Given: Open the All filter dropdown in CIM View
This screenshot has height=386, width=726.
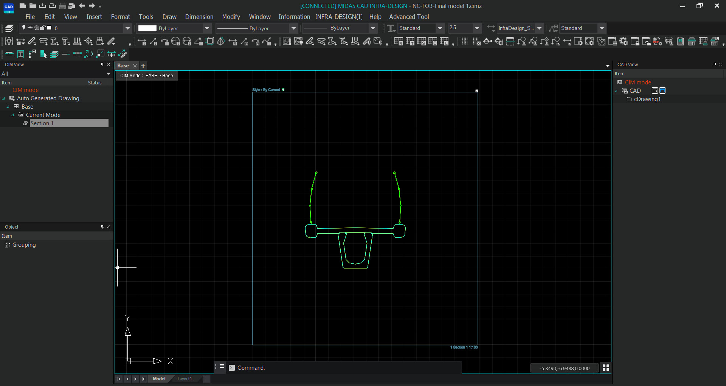Looking at the screenshot, I should pos(109,73).
